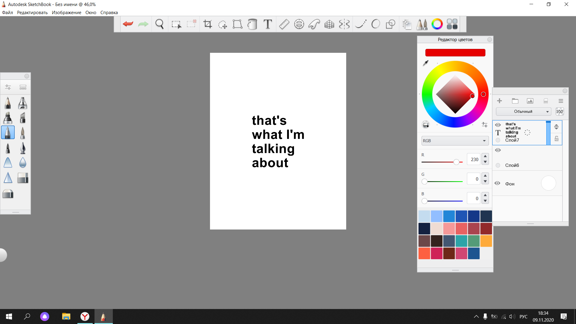Hide the Фон background layer
Screen dimensions: 576x324
[497, 183]
